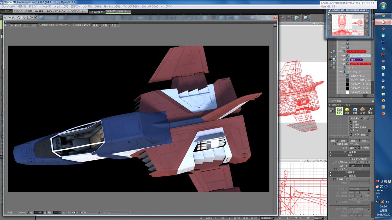Click the image part icon beside イメージパート

[x=344, y=72]
